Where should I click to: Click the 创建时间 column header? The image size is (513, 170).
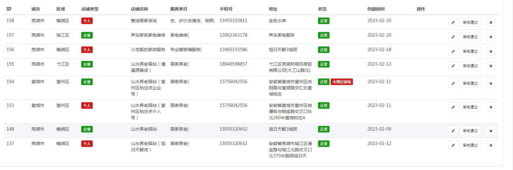click(376, 9)
